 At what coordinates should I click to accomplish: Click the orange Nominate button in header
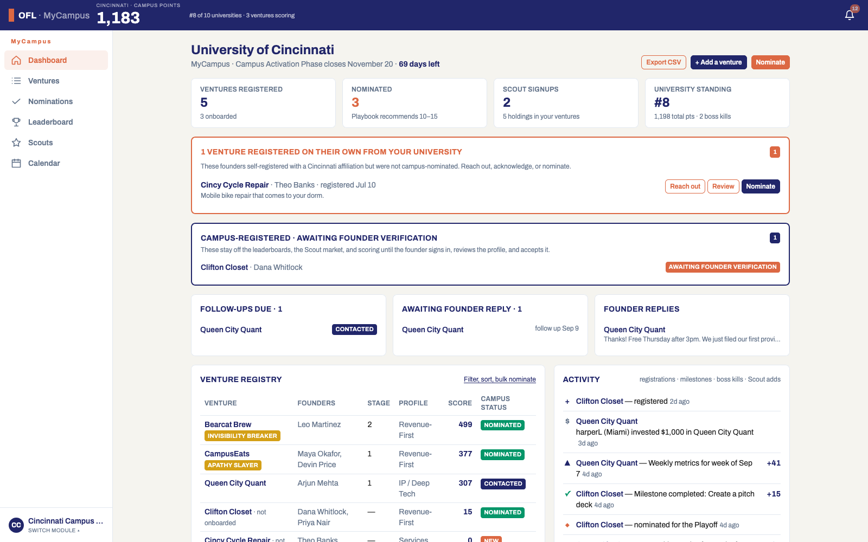tap(770, 62)
